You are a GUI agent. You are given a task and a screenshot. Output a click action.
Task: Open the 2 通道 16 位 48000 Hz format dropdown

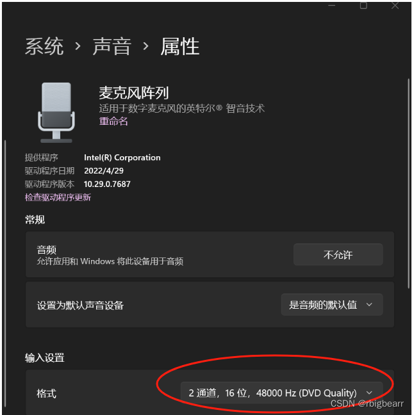[281, 393]
